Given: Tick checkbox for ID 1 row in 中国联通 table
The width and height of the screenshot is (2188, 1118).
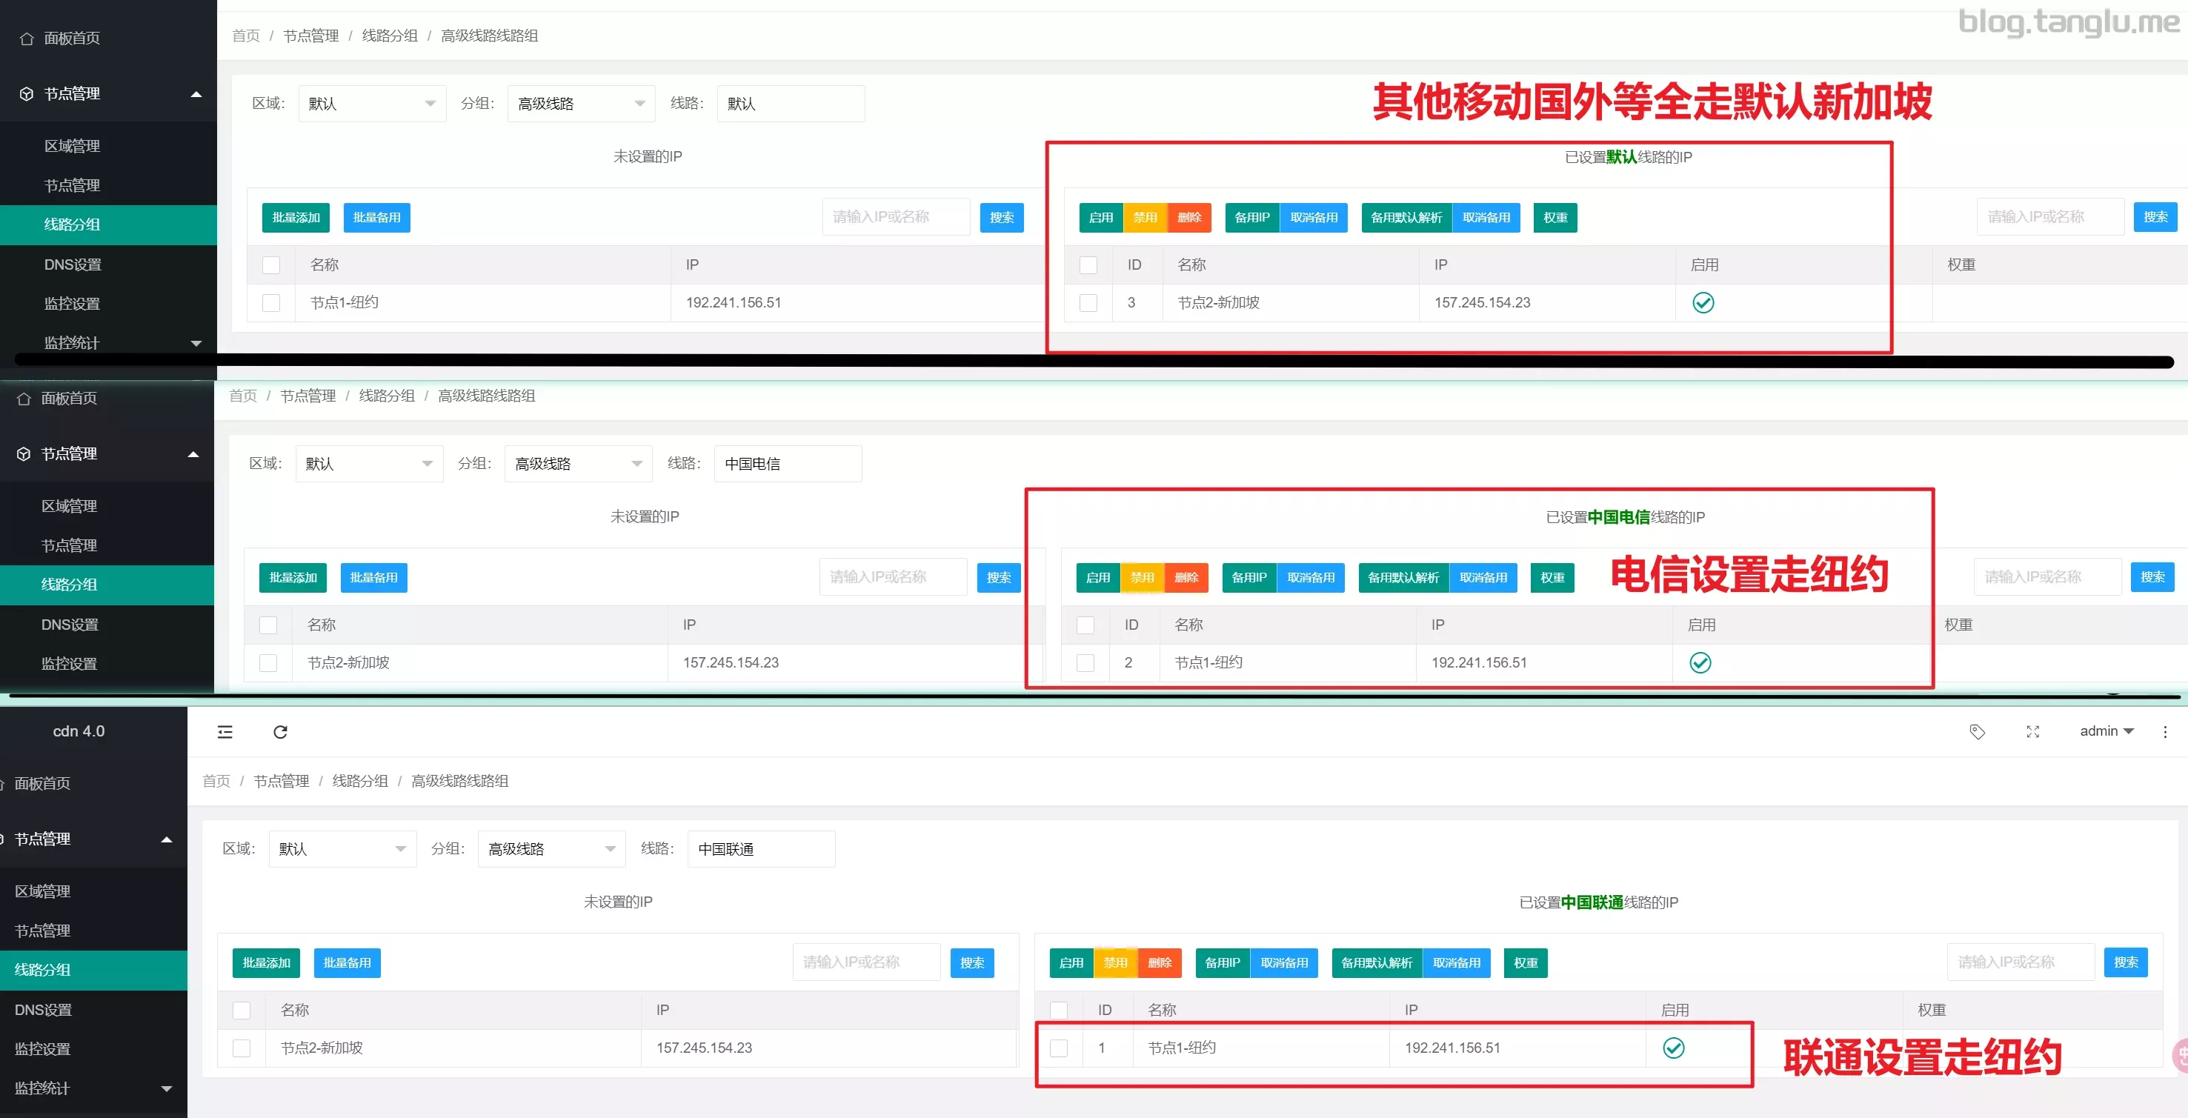Looking at the screenshot, I should click(x=1058, y=1048).
